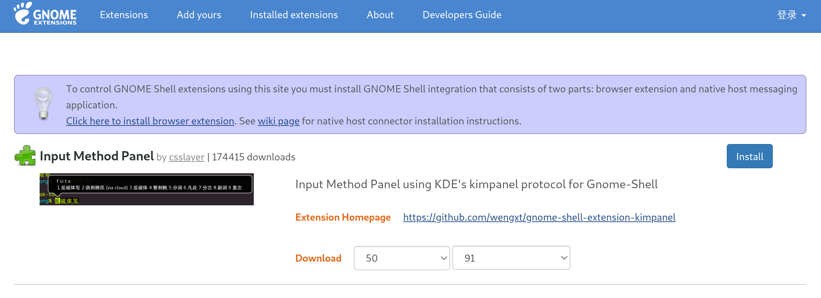Click here to install browser extension link
The width and height of the screenshot is (821, 298).
(x=150, y=121)
